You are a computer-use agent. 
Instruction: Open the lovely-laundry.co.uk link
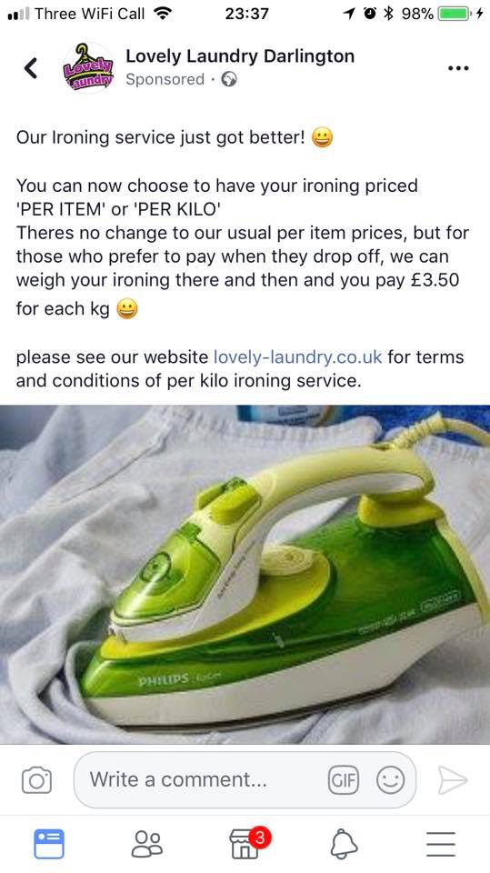(298, 356)
